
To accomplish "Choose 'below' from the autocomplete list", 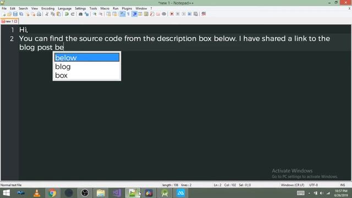I will click(87, 57).
